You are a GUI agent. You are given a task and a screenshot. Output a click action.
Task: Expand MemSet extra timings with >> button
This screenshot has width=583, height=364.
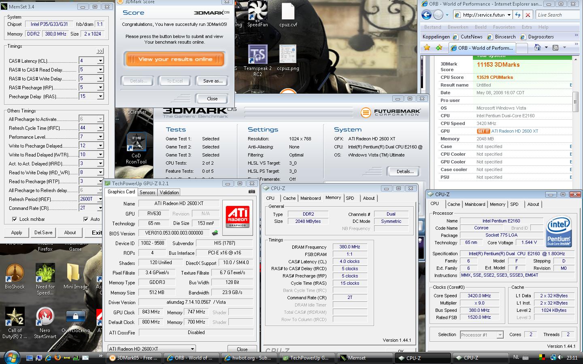point(100,51)
